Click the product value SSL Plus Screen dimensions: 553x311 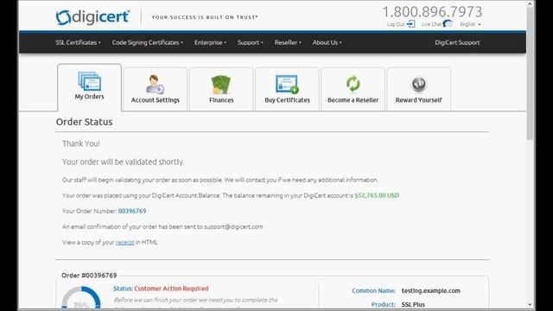(x=413, y=304)
